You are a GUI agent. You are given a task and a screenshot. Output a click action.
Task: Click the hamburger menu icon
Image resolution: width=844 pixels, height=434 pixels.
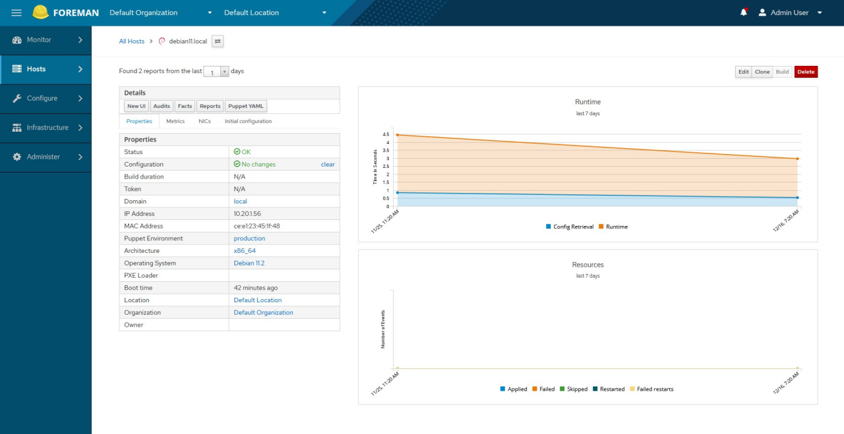[16, 13]
